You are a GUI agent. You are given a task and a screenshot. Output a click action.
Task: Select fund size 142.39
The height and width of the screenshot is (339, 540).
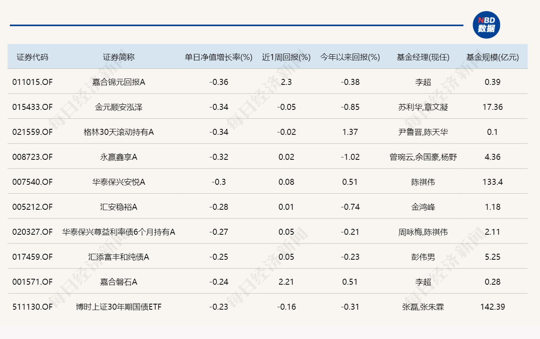pos(492,307)
